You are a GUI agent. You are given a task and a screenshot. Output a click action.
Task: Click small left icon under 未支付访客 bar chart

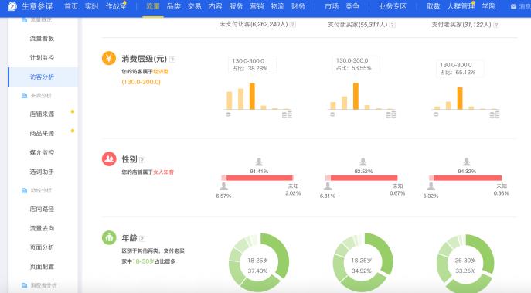(228, 114)
